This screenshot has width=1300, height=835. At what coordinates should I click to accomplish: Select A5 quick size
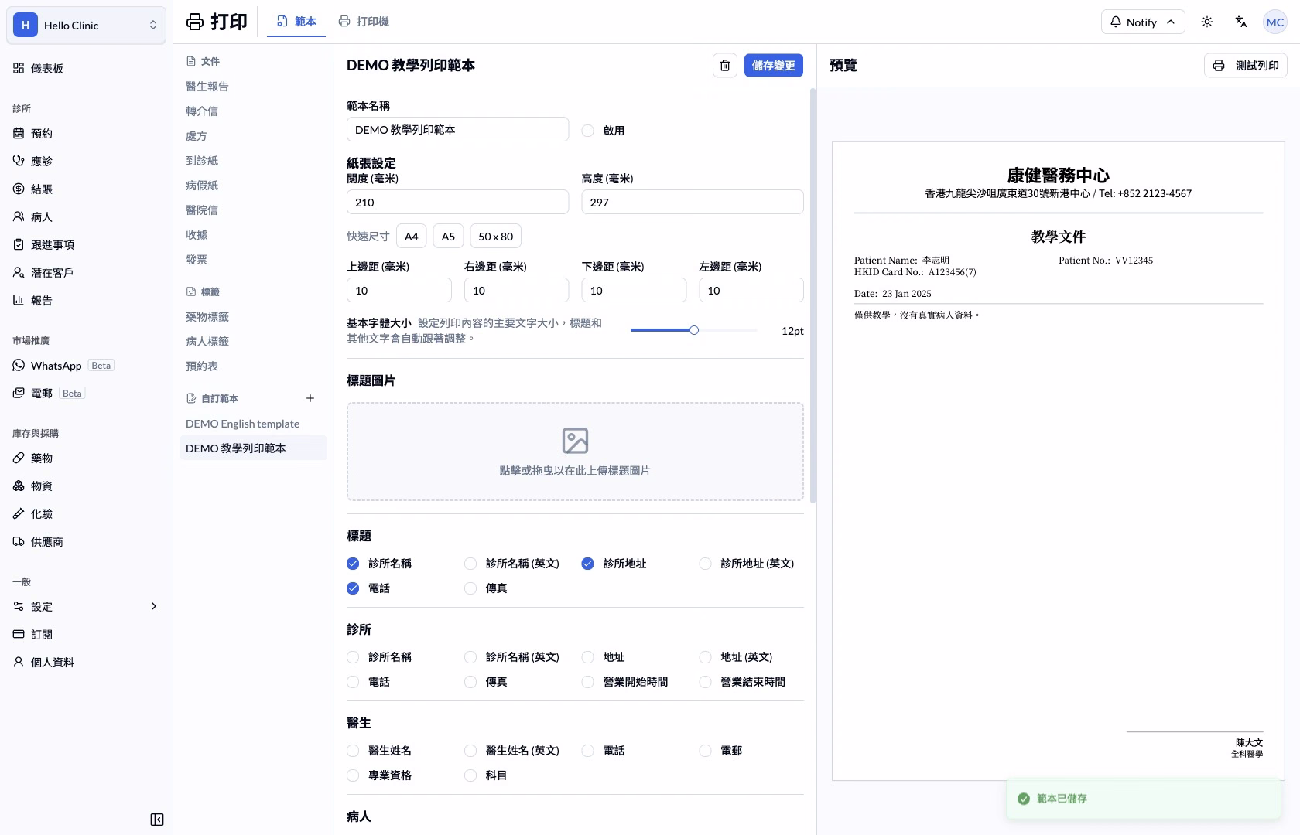[x=448, y=237]
